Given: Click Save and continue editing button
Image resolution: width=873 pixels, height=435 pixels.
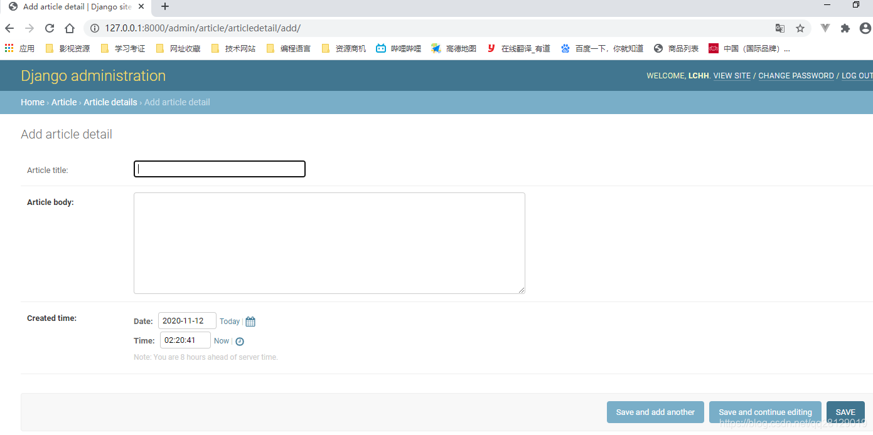Looking at the screenshot, I should click(765, 412).
